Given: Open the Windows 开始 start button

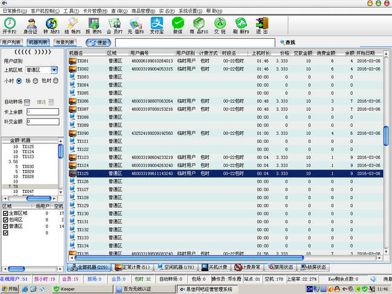Looking at the screenshot, I should (x=10, y=289).
